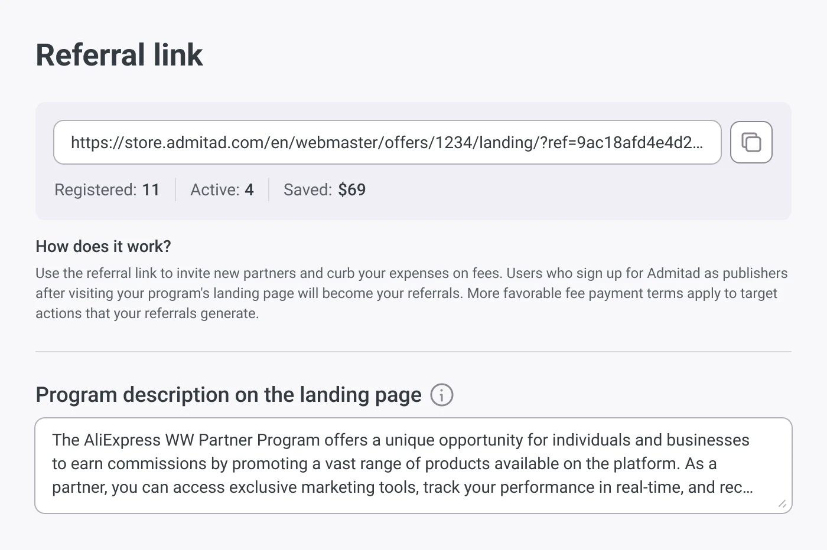The height and width of the screenshot is (550, 827).
Task: Click the second line of the description textarea
Action: [x=385, y=464]
